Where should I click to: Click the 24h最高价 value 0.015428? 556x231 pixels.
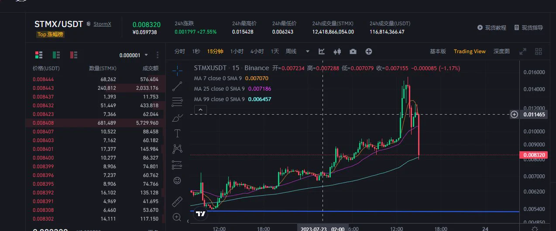[242, 32]
